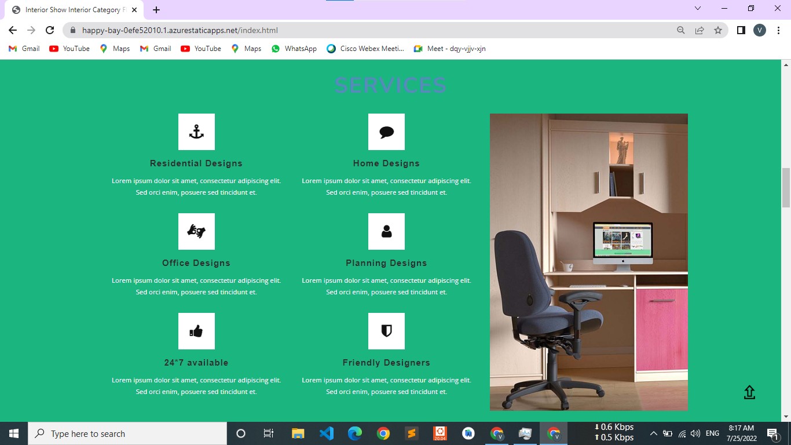Expand the tab search dropdown chevron
The image size is (791, 445).
698,9
